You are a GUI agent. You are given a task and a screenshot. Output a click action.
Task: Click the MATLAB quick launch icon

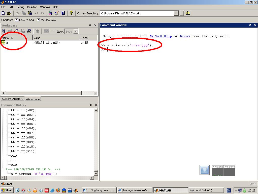point(76,190)
